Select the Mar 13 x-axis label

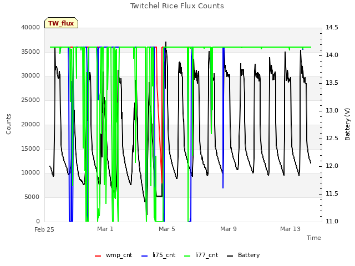click(x=290, y=229)
